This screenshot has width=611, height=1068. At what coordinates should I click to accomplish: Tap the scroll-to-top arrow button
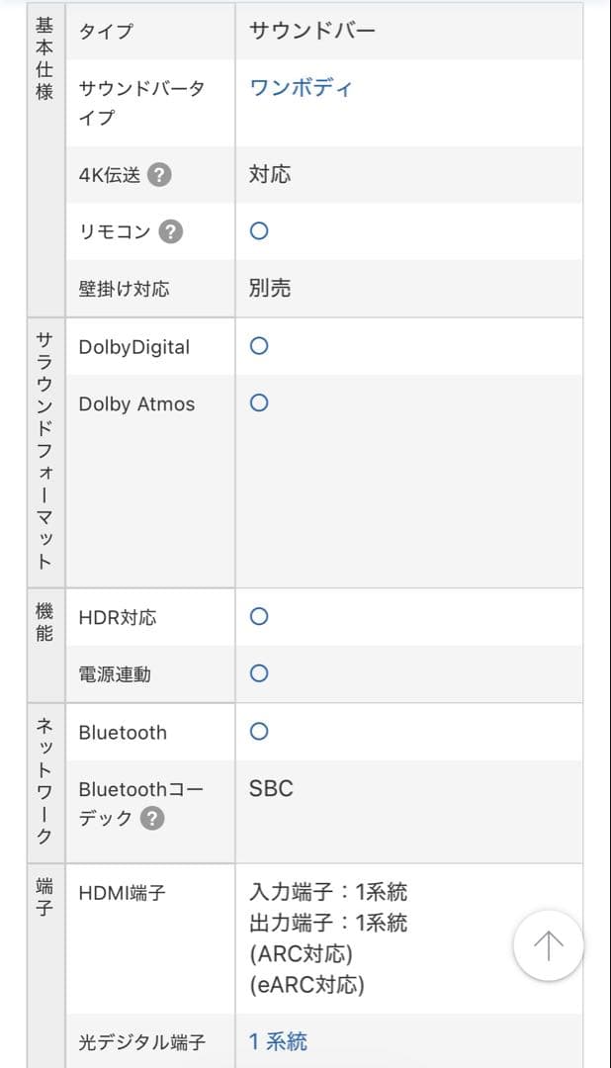pos(548,945)
